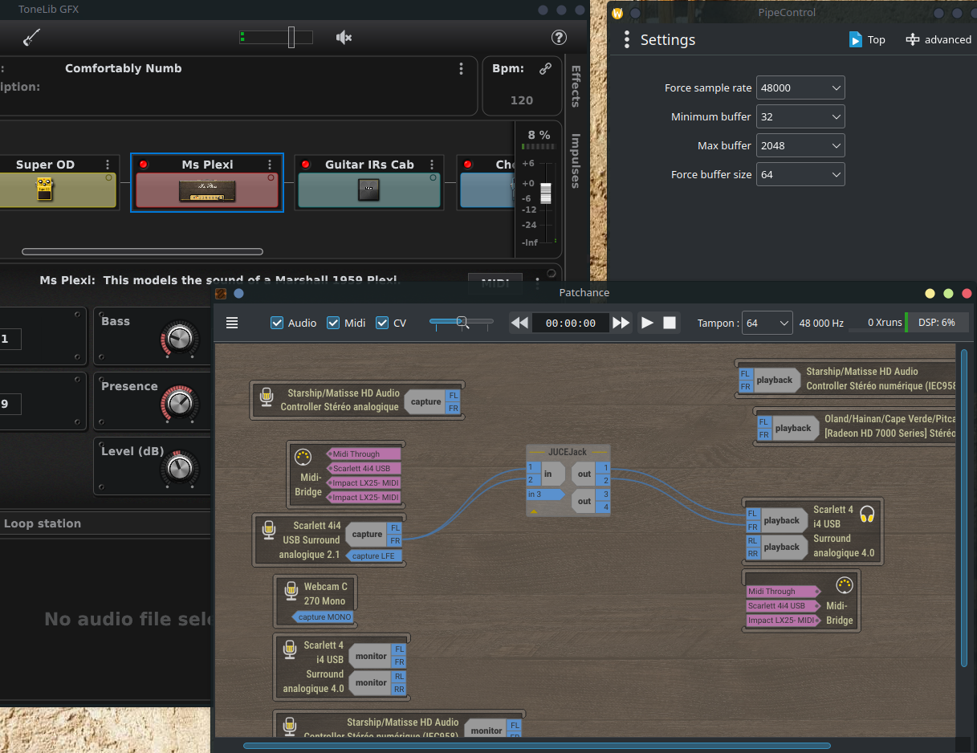Click the Patchance zoom slider
This screenshot has height=753, width=977.
click(462, 322)
